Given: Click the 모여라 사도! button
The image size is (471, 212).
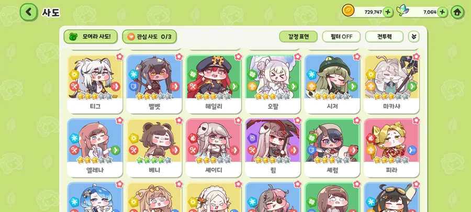Looking at the screenshot, I should [x=91, y=37].
